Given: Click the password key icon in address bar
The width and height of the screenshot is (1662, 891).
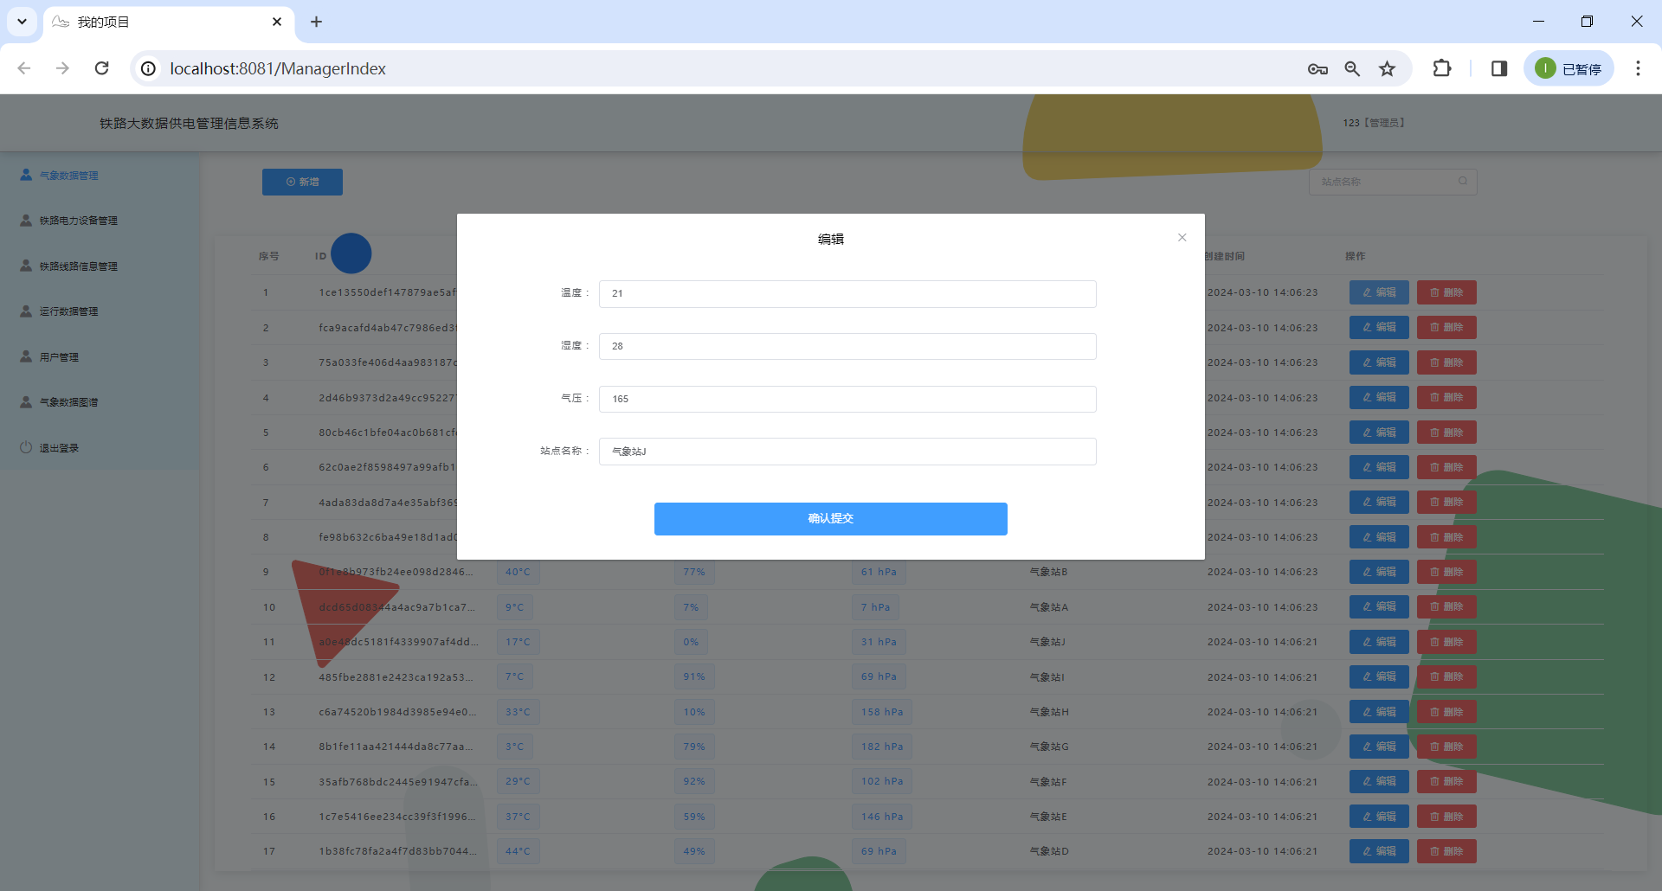Looking at the screenshot, I should (x=1317, y=68).
